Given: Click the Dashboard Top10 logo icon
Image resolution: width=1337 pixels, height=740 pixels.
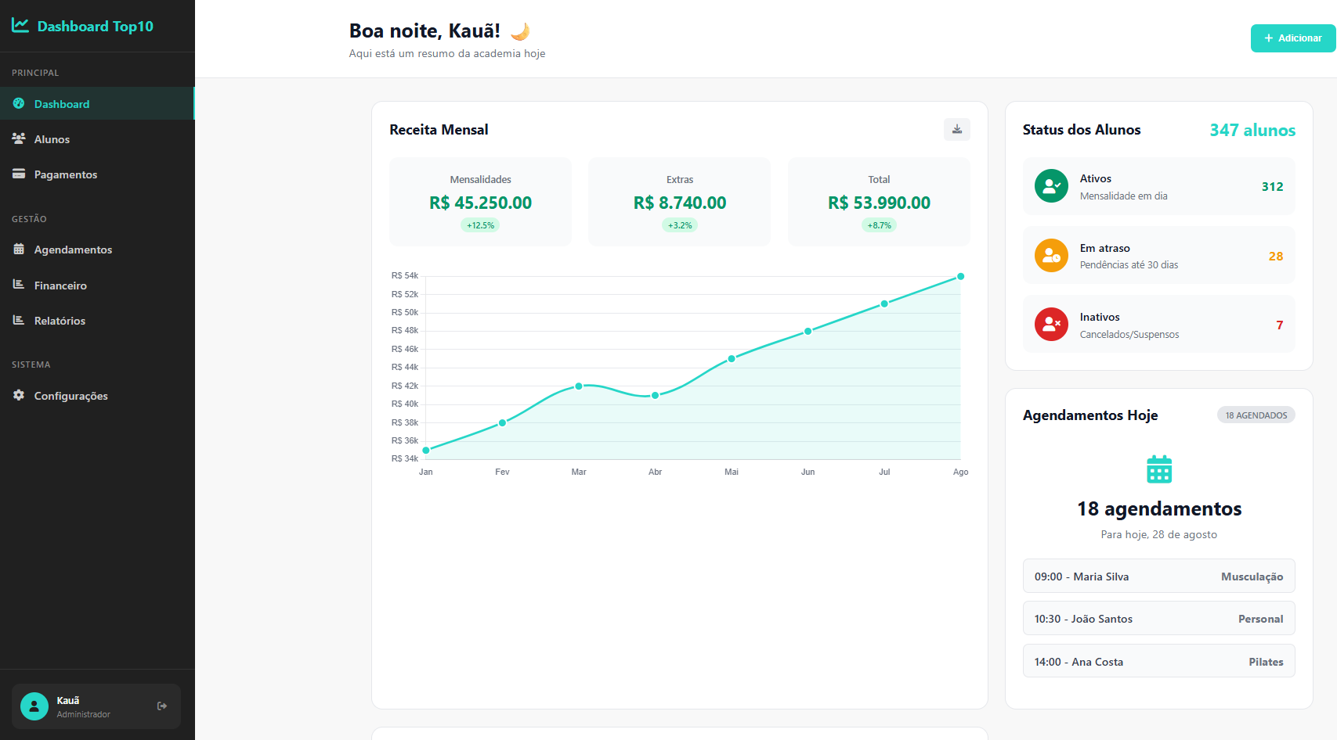Looking at the screenshot, I should (x=19, y=25).
